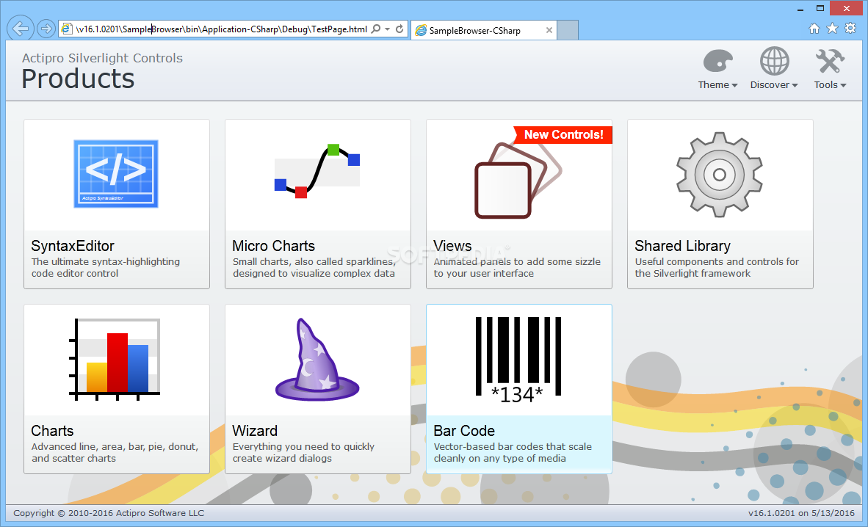Minimize the browser window
This screenshot has height=527, width=868.
point(800,10)
